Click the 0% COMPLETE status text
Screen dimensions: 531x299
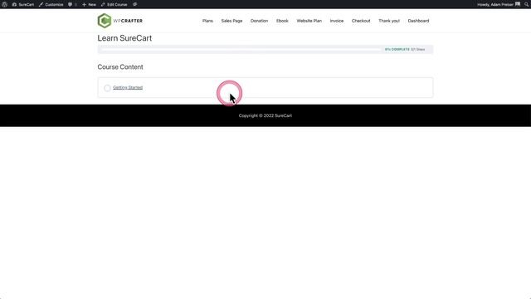(397, 50)
